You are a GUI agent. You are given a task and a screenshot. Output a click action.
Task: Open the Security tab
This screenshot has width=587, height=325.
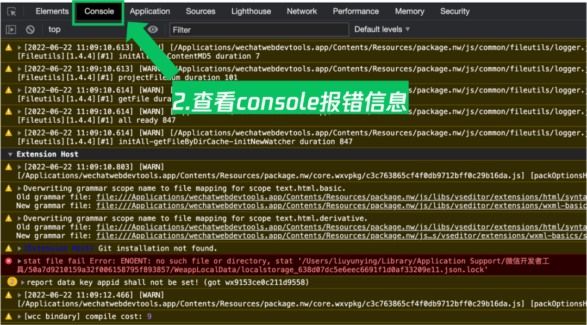click(455, 11)
